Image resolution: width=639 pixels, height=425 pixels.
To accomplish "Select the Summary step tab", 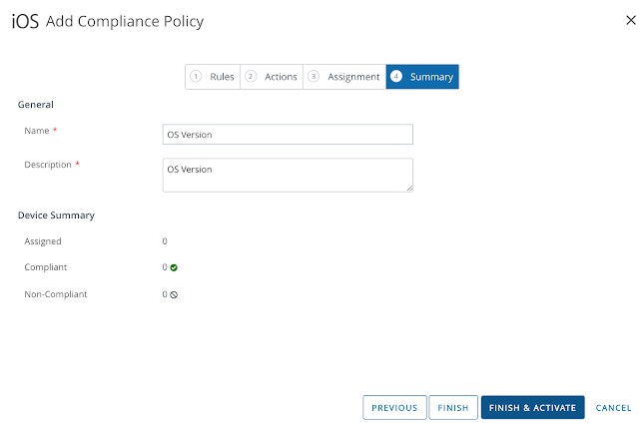I will click(x=422, y=77).
